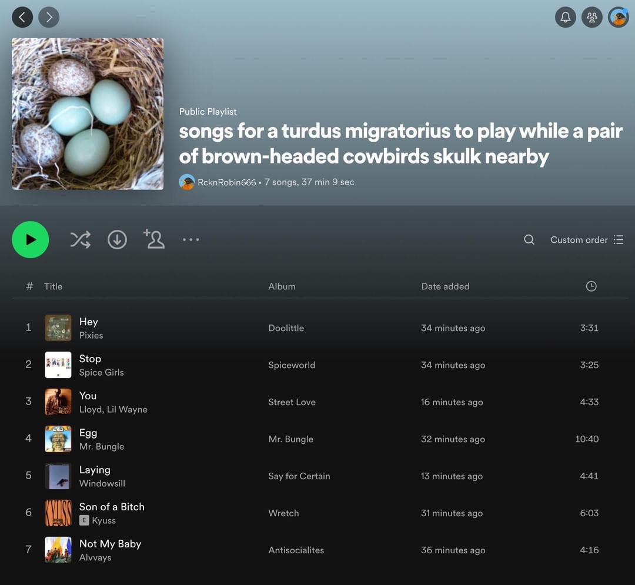The width and height of the screenshot is (635, 585).
Task: Select the song Son of a Bitch
Action: pyautogui.click(x=112, y=507)
